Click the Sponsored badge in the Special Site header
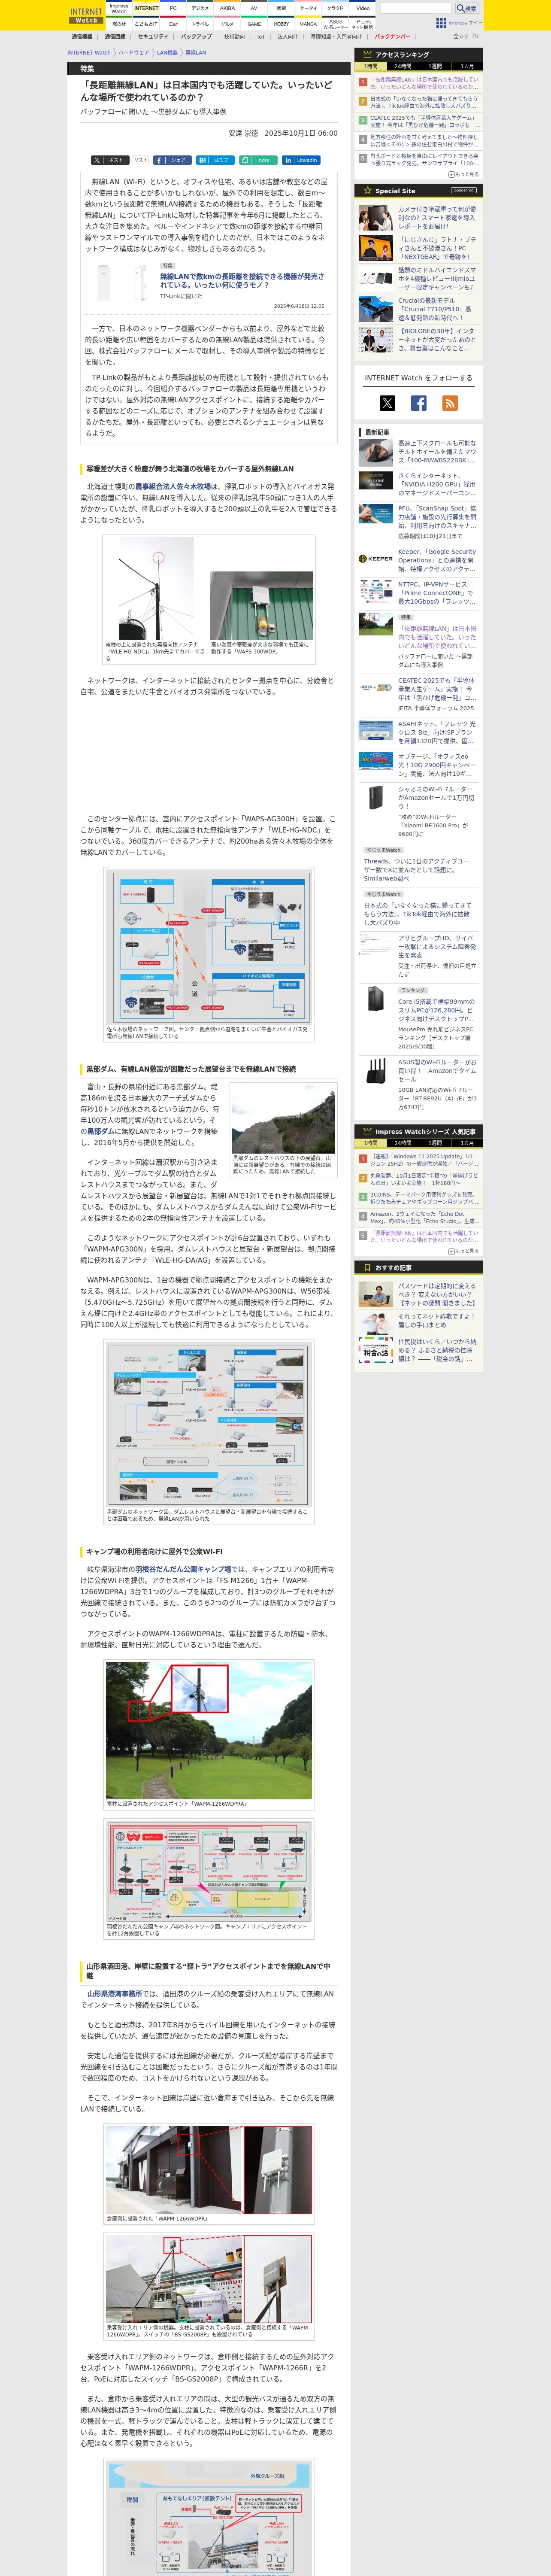The image size is (551, 2576). coord(463,190)
